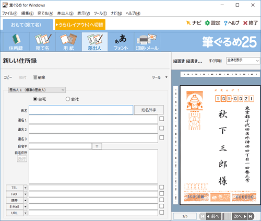This screenshot has width=261, height=221.
Task: Open the 表示(V) menu
Action: pos(84,13)
